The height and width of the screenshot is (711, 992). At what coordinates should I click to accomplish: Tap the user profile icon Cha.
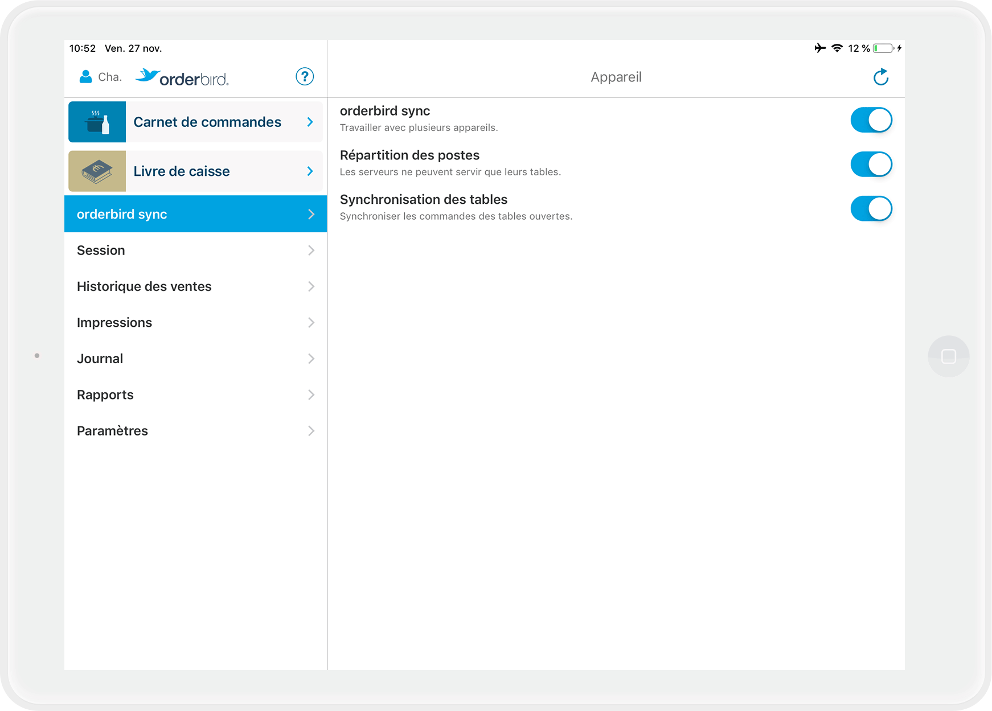[85, 77]
